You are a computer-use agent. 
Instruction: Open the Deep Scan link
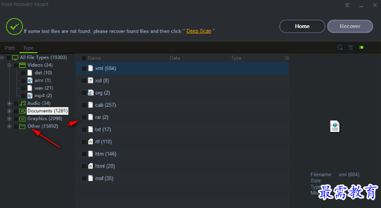pos(199,31)
